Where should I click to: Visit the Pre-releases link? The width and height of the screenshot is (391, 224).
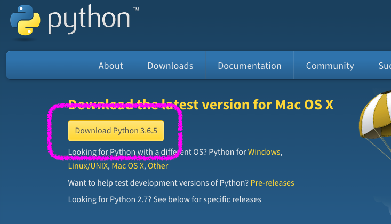pyautogui.click(x=272, y=183)
